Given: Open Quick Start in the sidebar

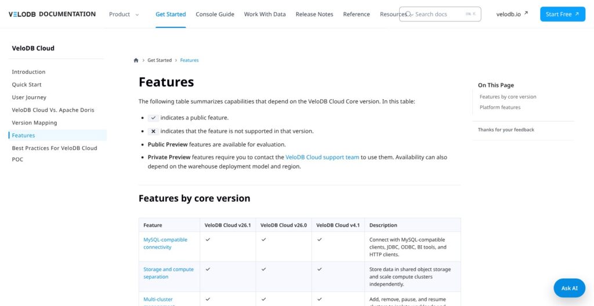Looking at the screenshot, I should point(27,85).
